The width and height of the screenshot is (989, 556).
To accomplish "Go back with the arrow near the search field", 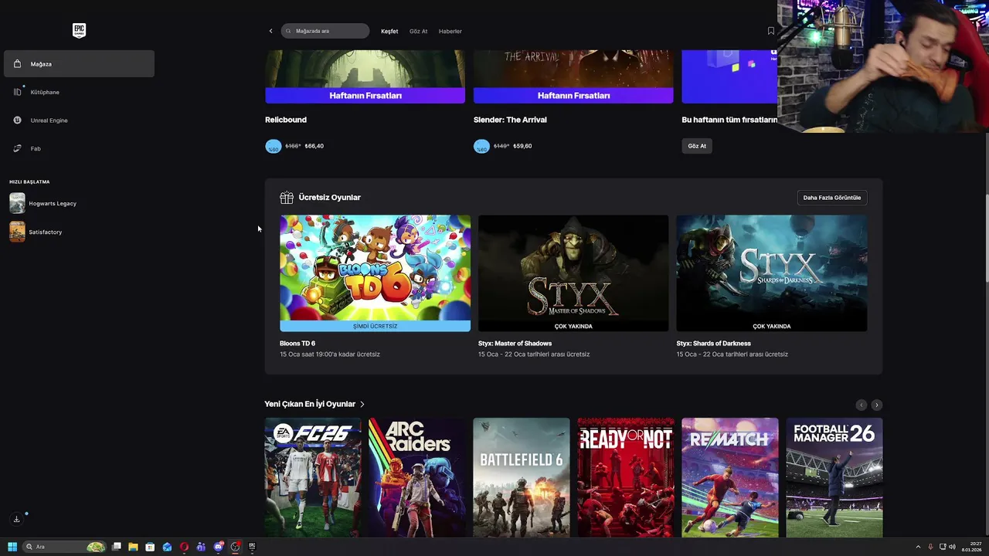I will pyautogui.click(x=270, y=31).
